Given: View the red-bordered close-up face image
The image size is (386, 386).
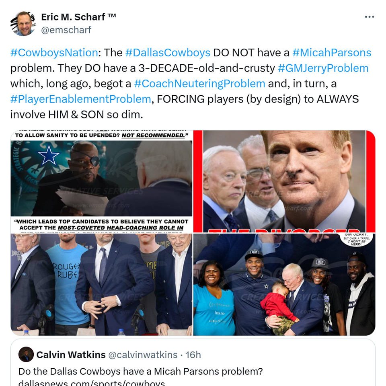Looking at the screenshot, I should (284, 181).
